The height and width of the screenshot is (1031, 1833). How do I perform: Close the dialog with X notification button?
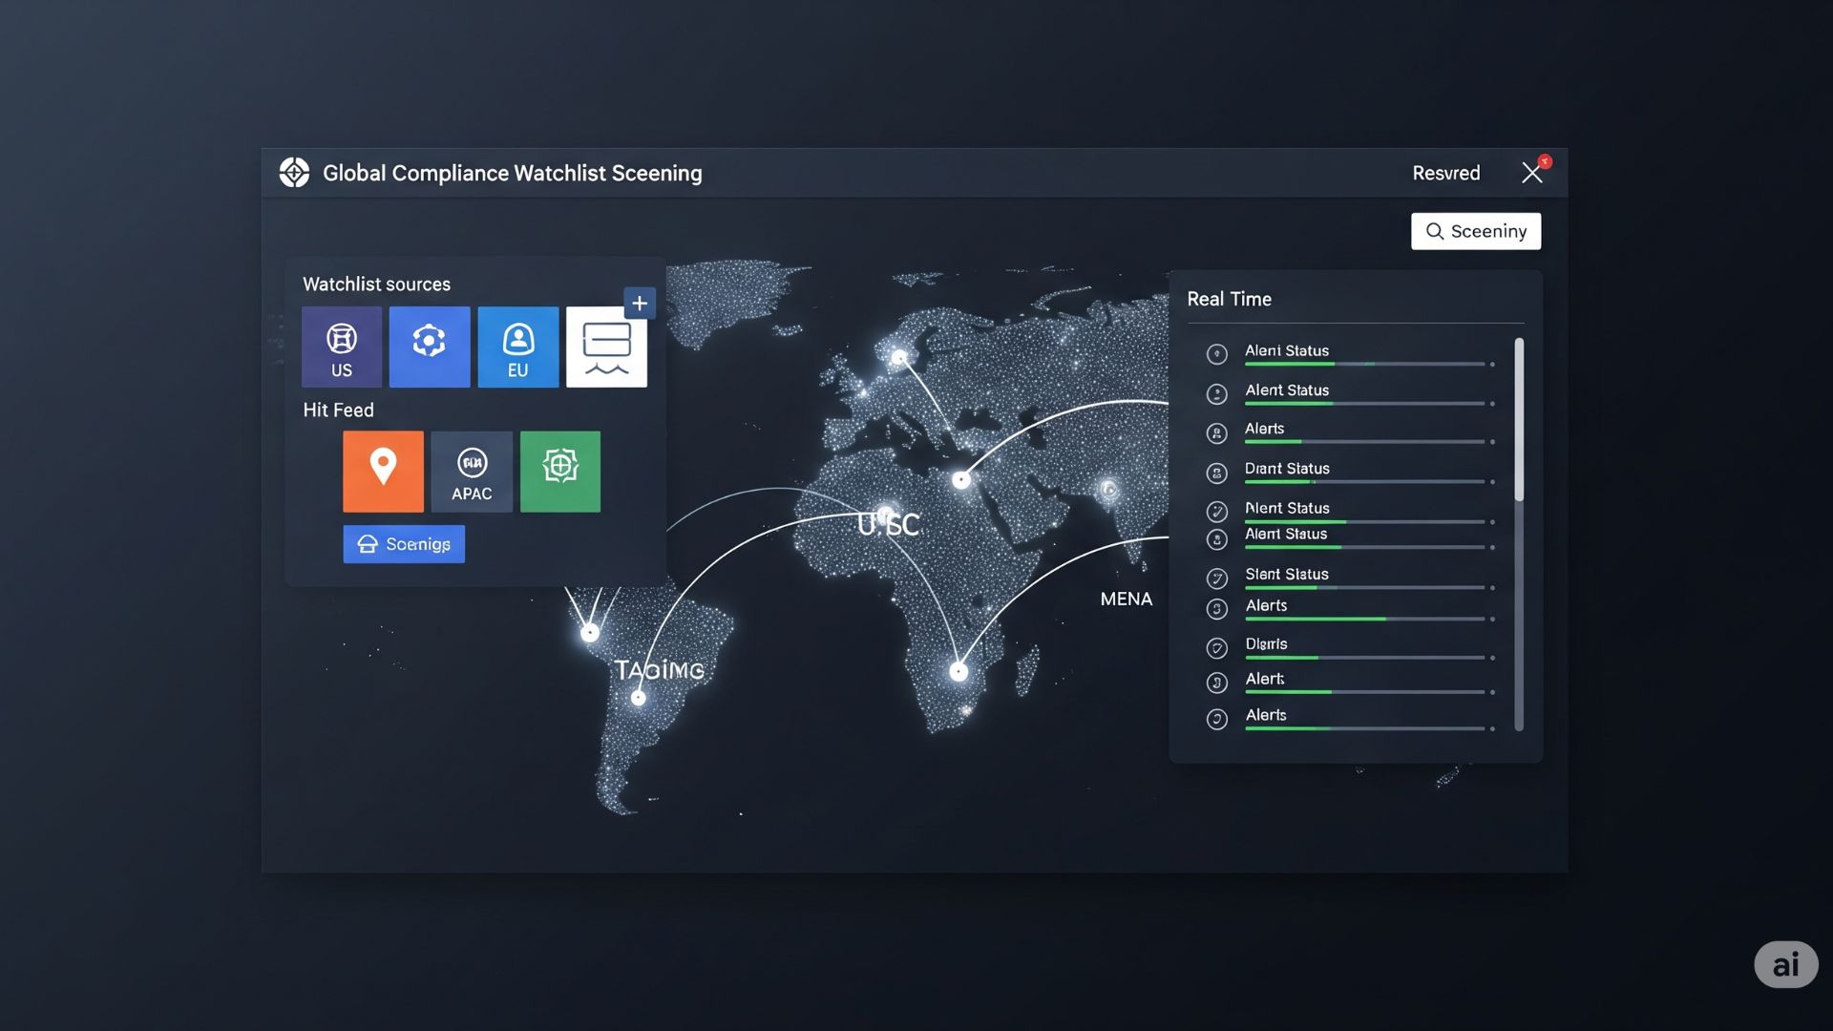pos(1532,173)
